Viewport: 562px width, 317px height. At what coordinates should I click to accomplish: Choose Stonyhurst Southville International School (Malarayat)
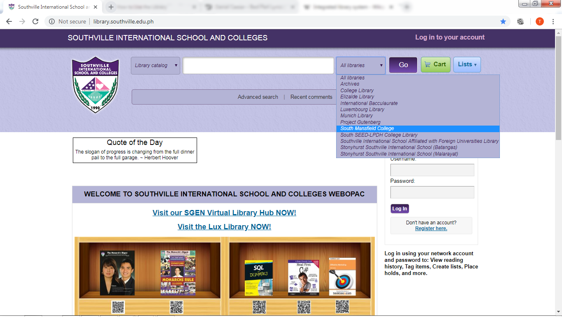pyautogui.click(x=418, y=154)
